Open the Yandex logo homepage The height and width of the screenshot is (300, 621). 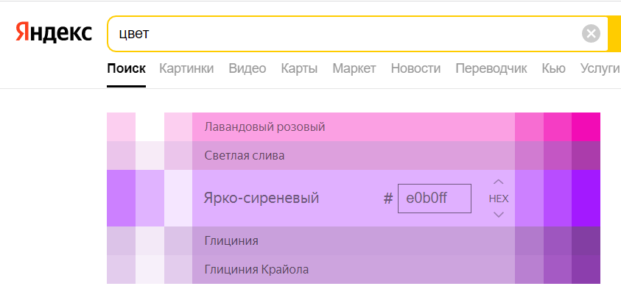tap(54, 32)
